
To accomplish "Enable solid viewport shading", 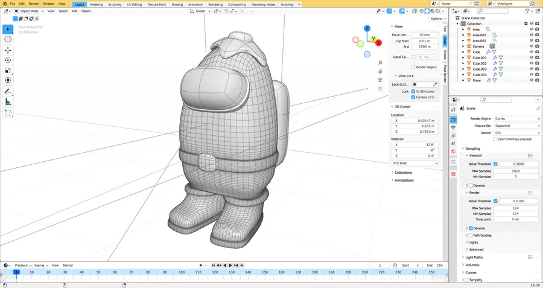I will click(x=427, y=11).
